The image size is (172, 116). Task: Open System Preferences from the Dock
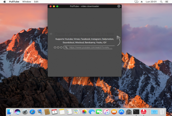pyautogui.click(x=129, y=112)
